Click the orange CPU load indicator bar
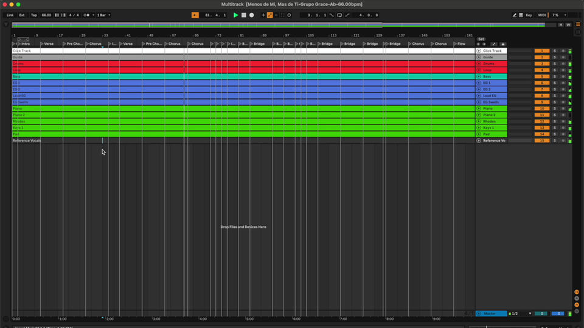Image resolution: width=584 pixels, height=328 pixels. [x=549, y=15]
